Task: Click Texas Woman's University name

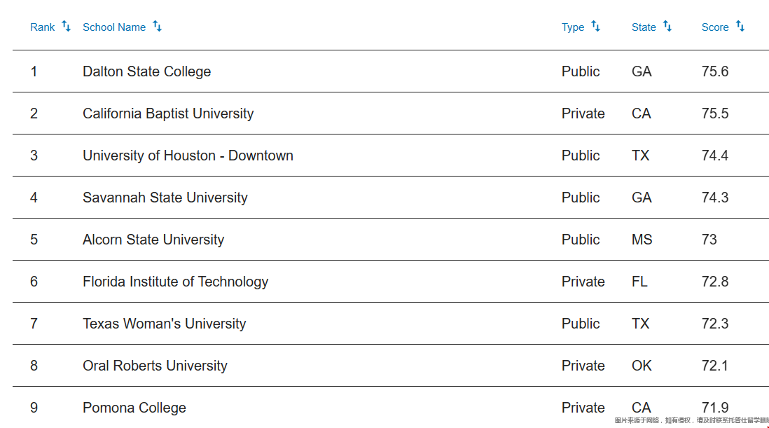Action: pos(165,324)
